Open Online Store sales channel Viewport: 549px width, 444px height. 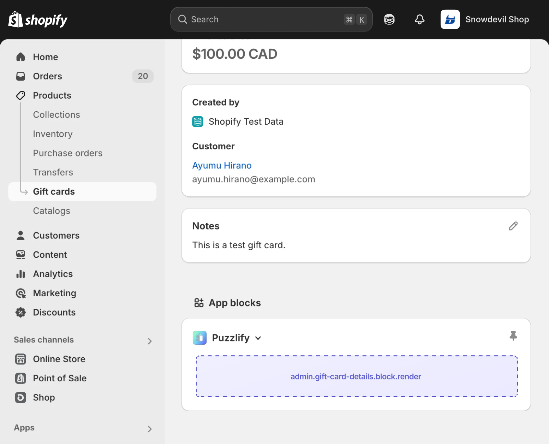pyautogui.click(x=82, y=359)
